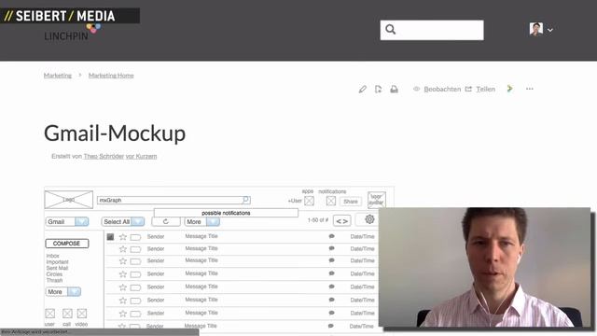Viewport: 597px width, 336px height.
Task: Open the Select All dropdown in mockup
Action: [123, 221]
